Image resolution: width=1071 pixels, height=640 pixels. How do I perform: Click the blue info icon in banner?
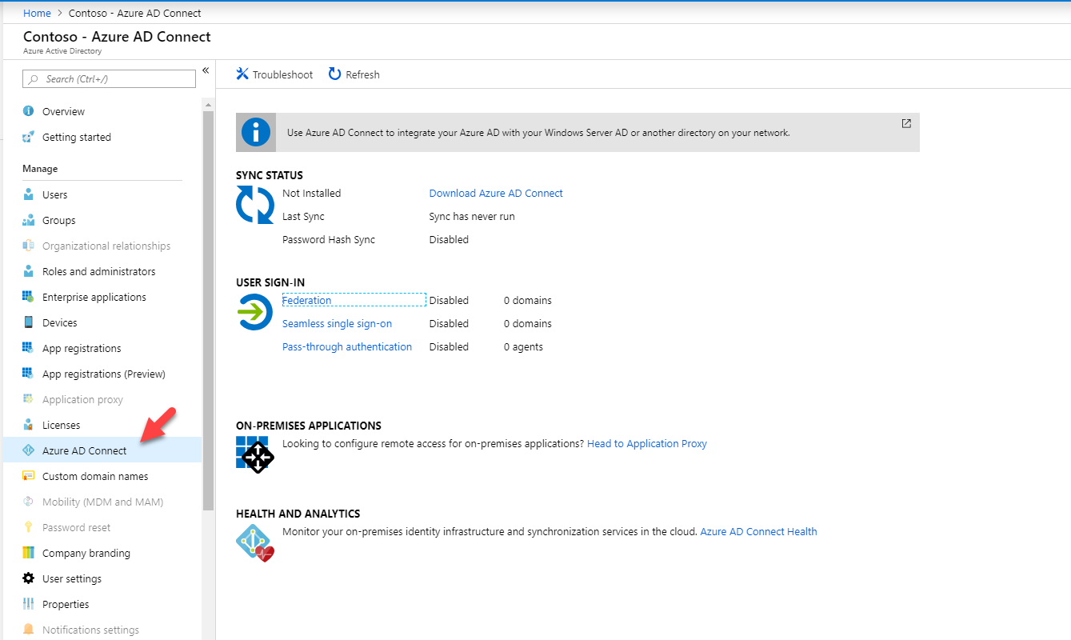click(256, 132)
